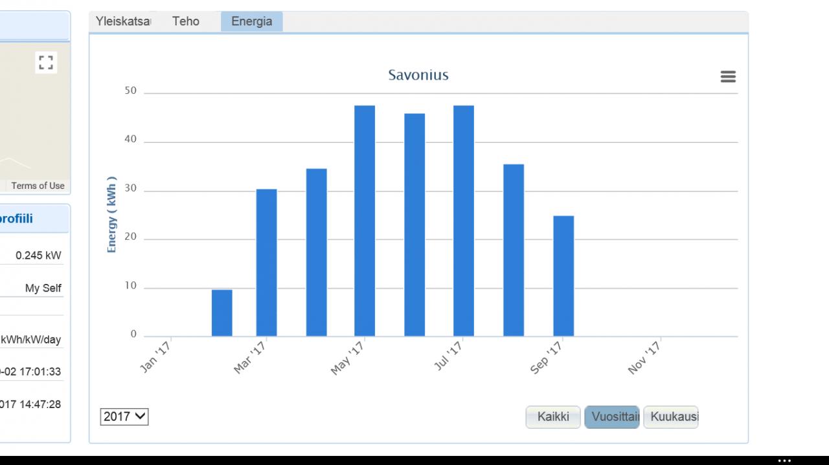Click the Jul '17 energy bar
The height and width of the screenshot is (465, 829).
tap(464, 221)
